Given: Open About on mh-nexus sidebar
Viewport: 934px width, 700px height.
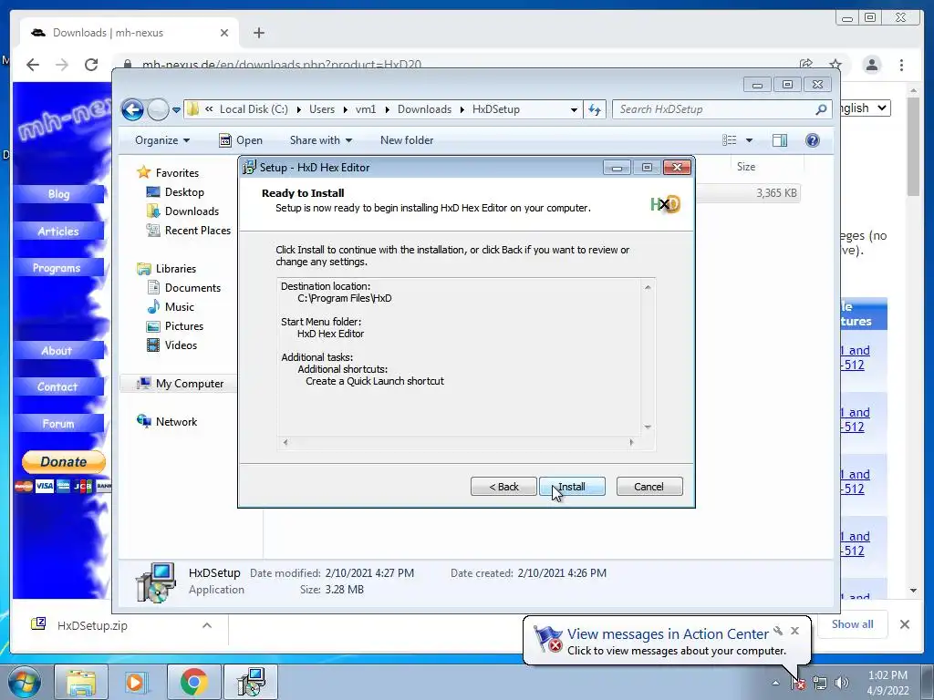Looking at the screenshot, I should 57,351.
